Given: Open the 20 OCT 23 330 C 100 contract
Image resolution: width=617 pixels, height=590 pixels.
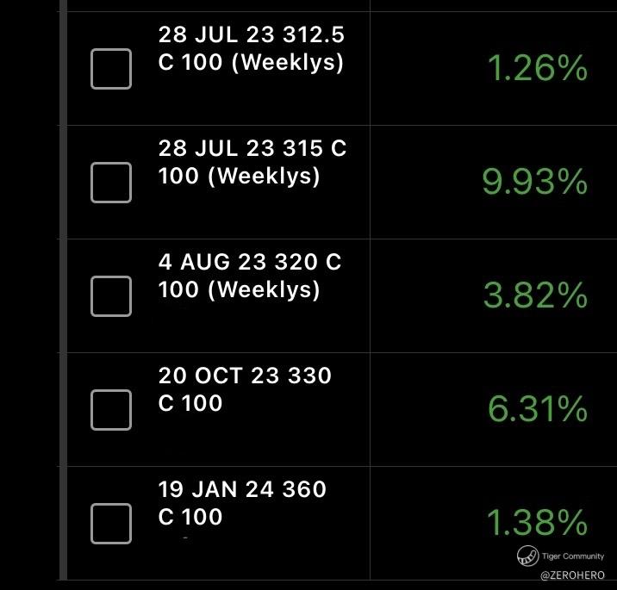Looking at the screenshot, I should tap(245, 389).
